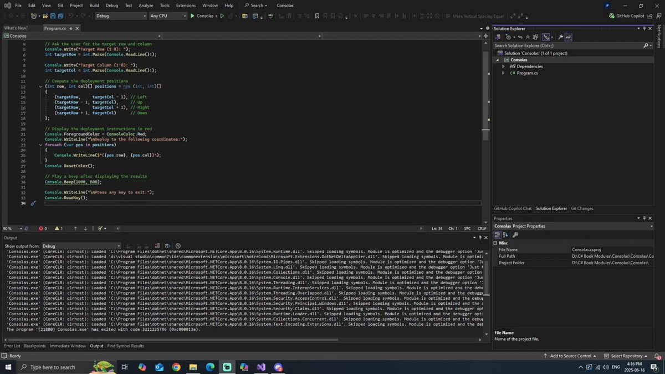Click Show All Files icon in Solution Explorer

(535, 37)
